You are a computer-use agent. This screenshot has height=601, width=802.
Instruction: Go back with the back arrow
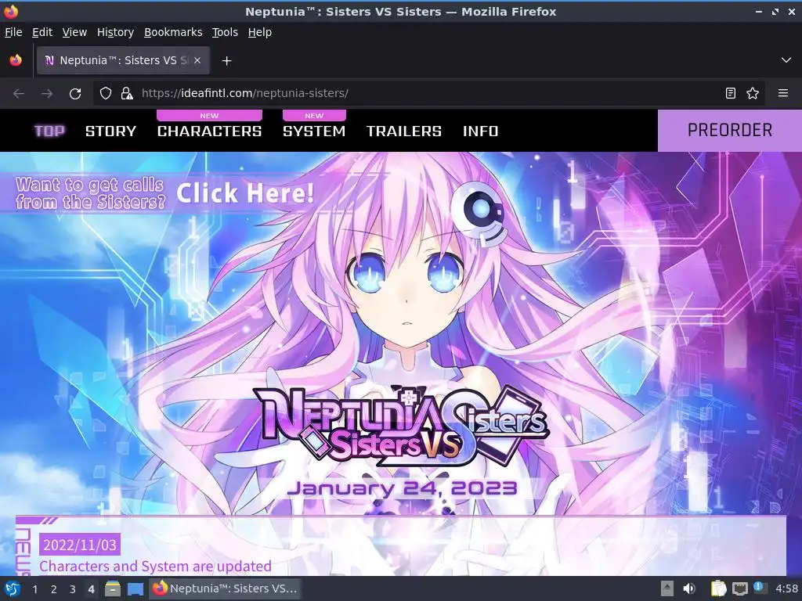19,94
